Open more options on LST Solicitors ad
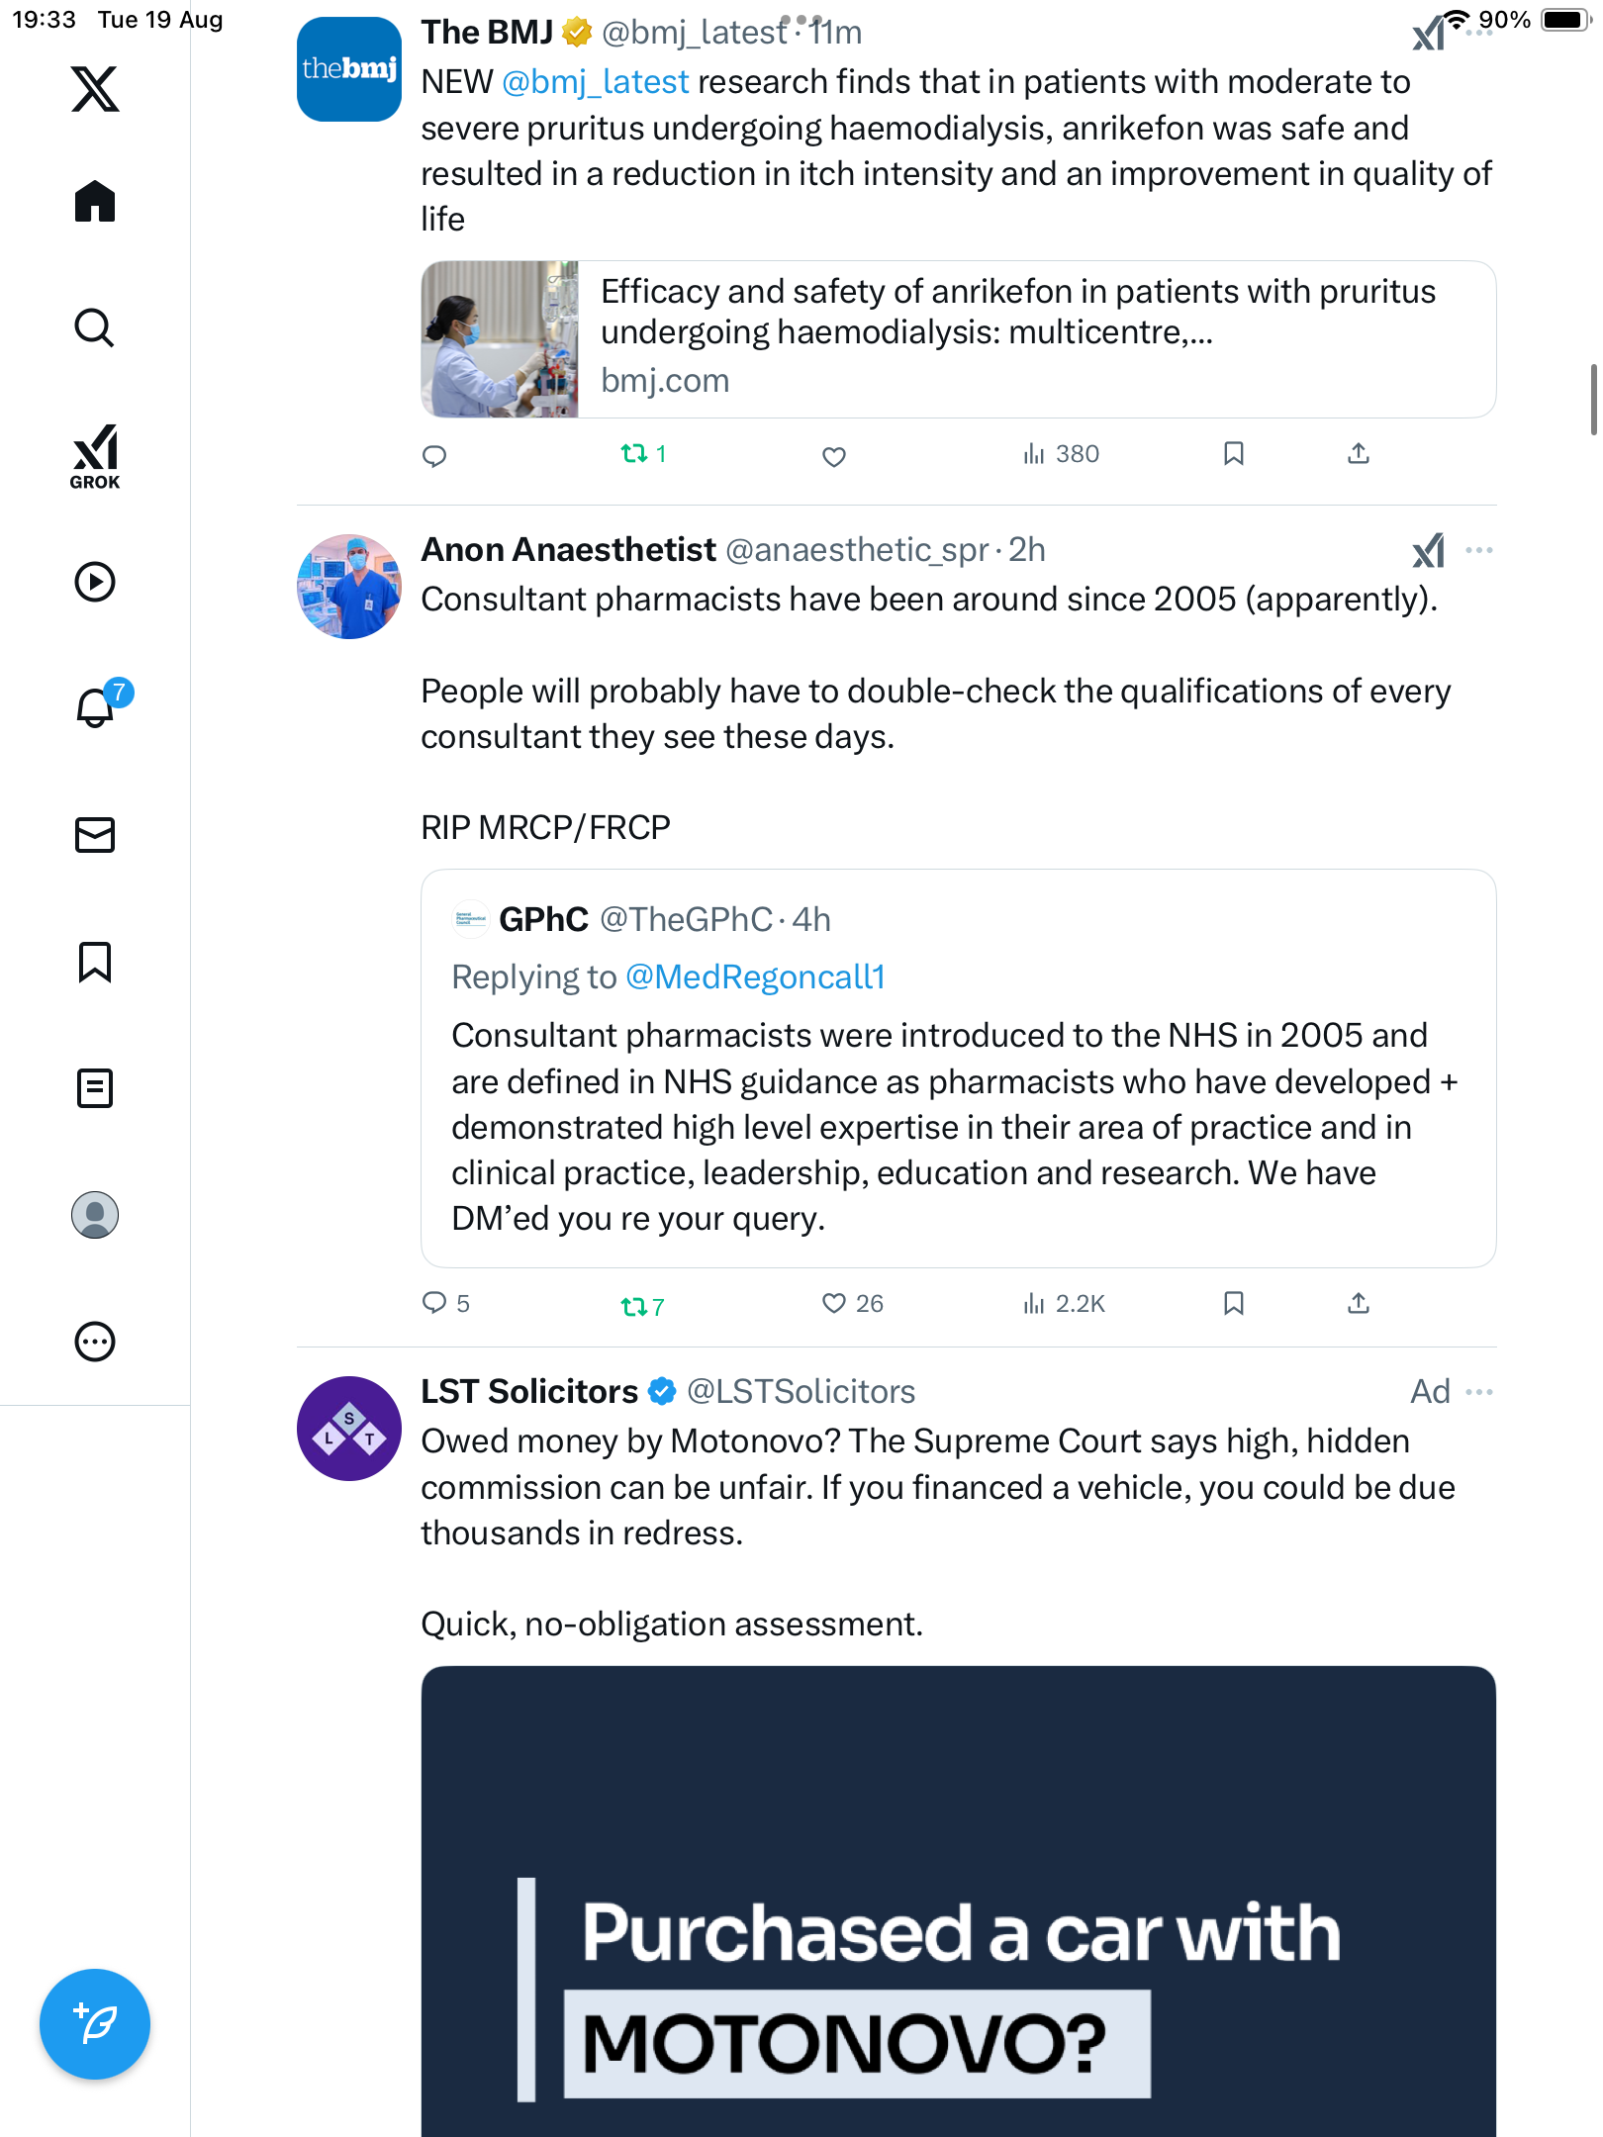Image resolution: width=1603 pixels, height=2137 pixels. click(x=1478, y=1392)
